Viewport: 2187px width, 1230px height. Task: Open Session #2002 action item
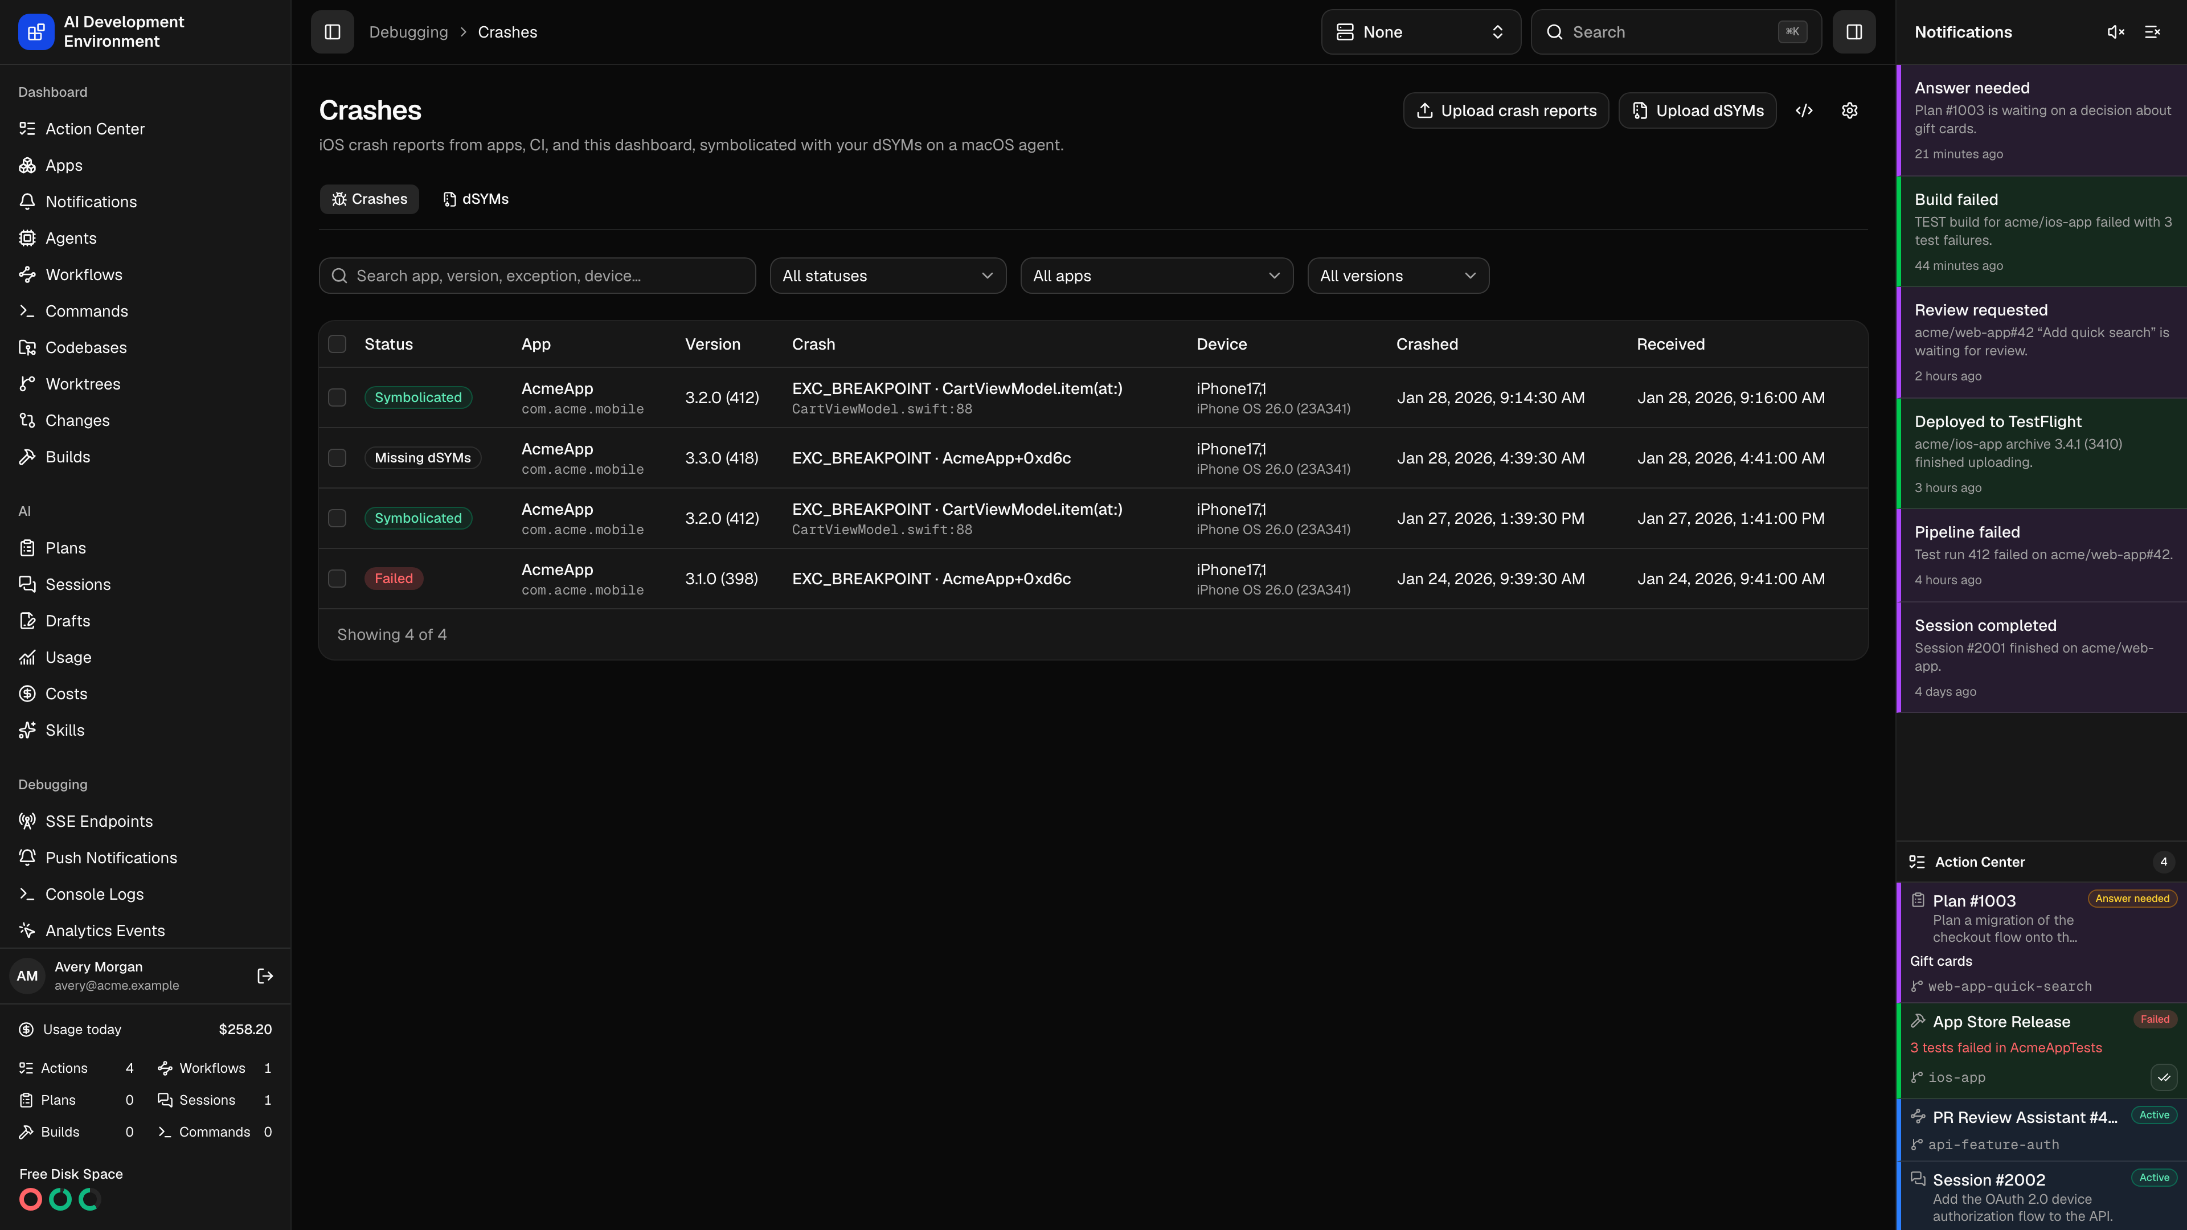[x=2042, y=1196]
